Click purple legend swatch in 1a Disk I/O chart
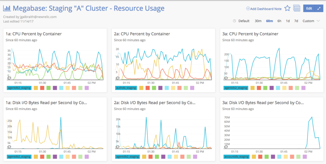 (x=55, y=157)
